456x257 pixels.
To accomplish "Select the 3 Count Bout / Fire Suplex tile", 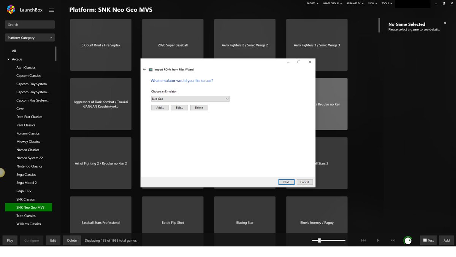I will coord(101,45).
